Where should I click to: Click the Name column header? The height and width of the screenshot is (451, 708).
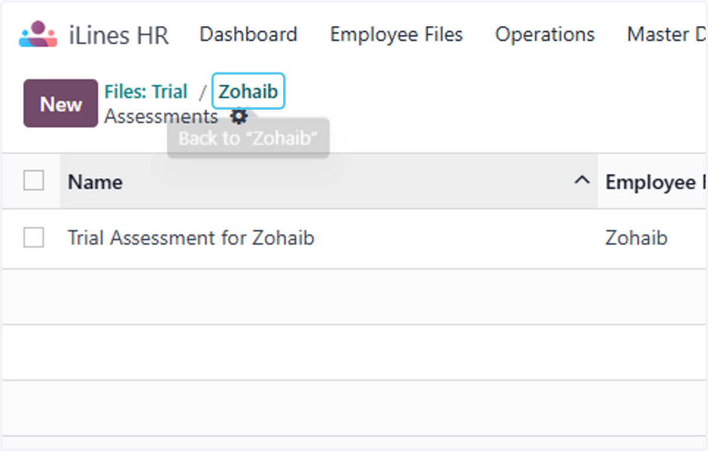[329, 182]
